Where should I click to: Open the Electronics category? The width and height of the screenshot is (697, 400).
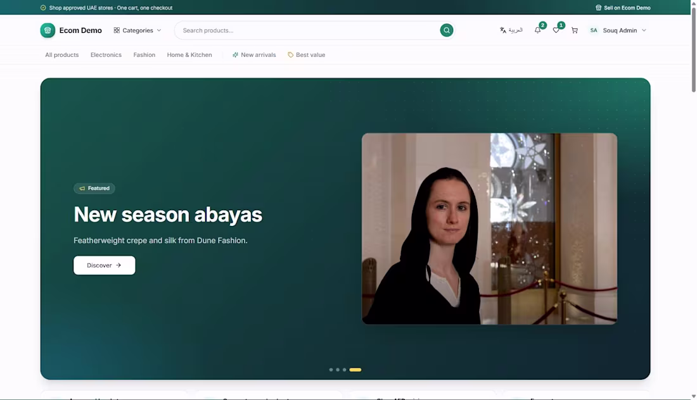click(106, 55)
